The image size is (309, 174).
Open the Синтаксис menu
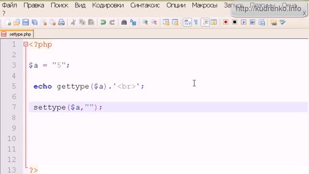coord(145,5)
